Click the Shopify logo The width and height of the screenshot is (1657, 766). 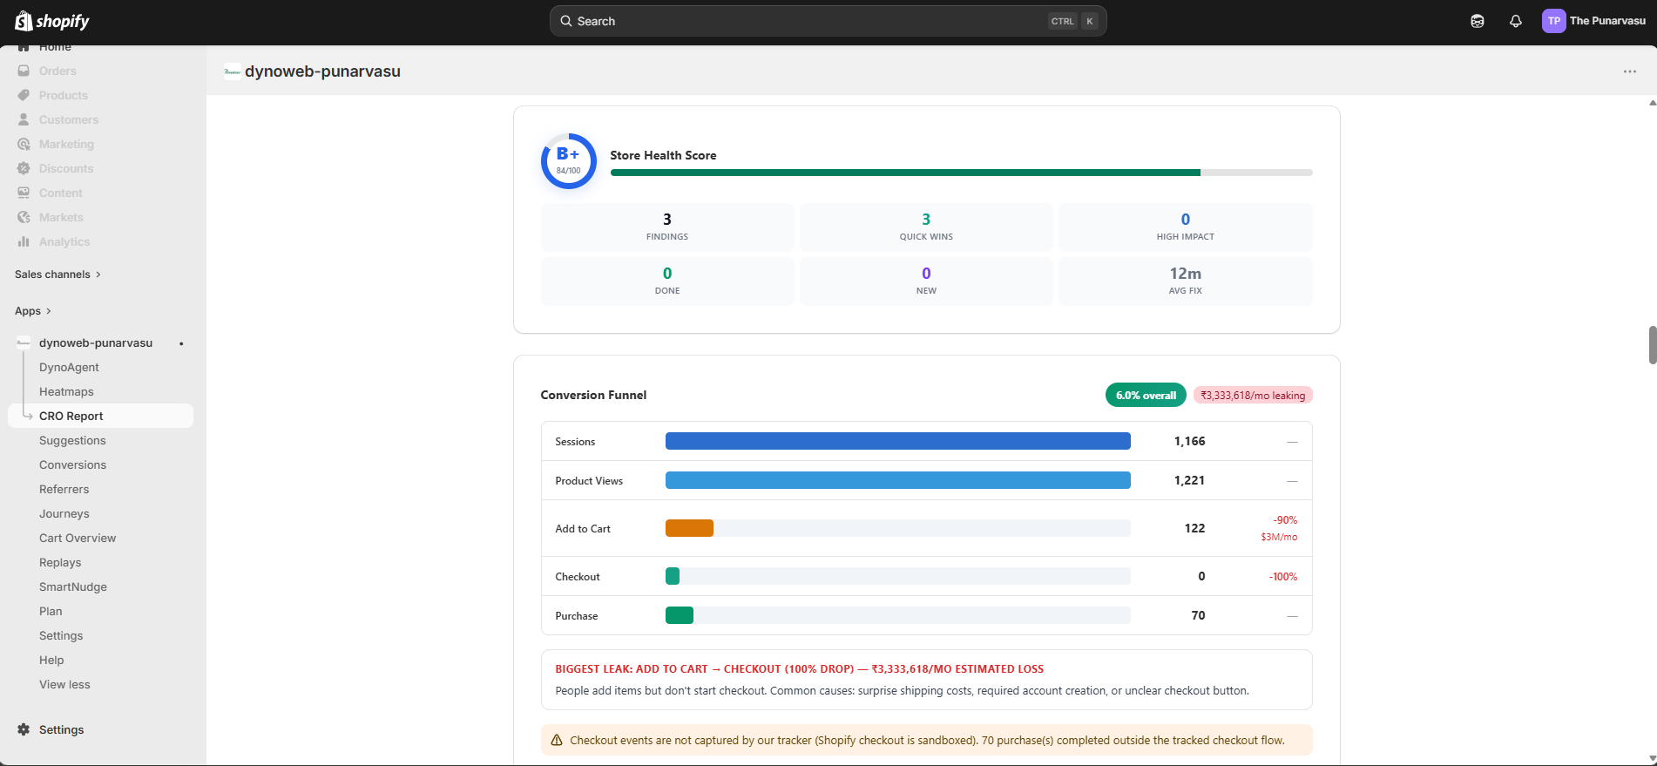pyautogui.click(x=52, y=21)
